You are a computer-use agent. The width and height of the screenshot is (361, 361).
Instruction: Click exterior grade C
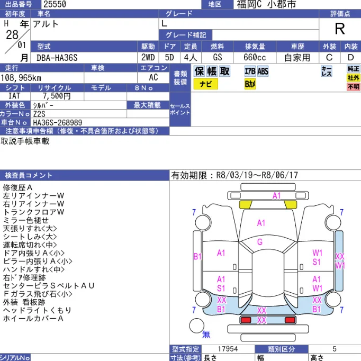pyautogui.click(x=329, y=58)
